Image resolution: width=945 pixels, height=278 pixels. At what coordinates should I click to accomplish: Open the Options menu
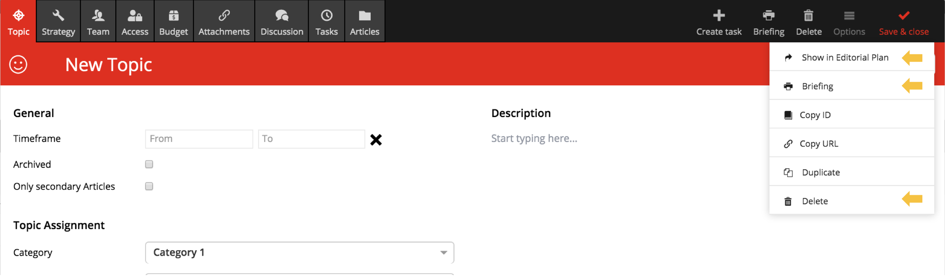coord(849,22)
